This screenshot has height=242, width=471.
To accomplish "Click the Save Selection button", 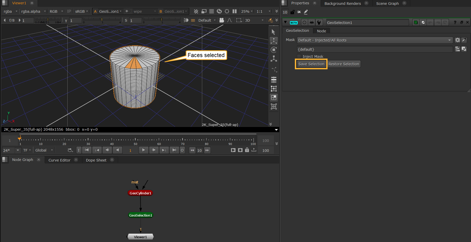I will pyautogui.click(x=311, y=64).
